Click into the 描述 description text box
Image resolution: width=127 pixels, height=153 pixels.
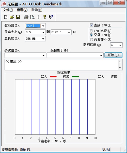click(61, 65)
